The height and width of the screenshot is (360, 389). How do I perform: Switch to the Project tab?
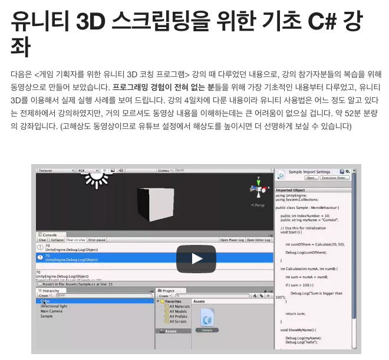[171, 290]
